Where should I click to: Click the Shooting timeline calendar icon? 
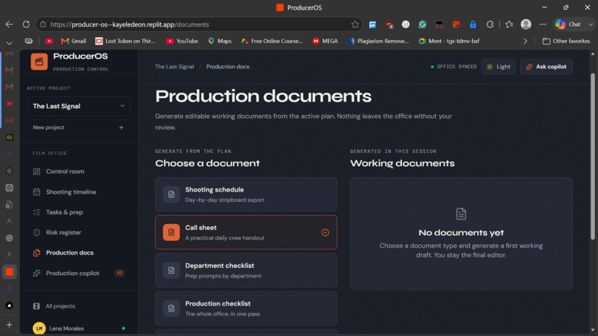[x=36, y=192]
